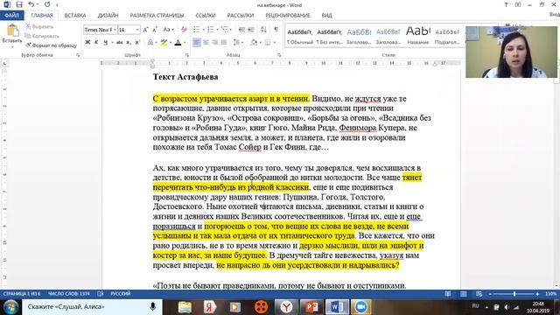The height and width of the screenshot is (315, 560).
Task: Justify the paragraph text
Action: click(x=224, y=43)
